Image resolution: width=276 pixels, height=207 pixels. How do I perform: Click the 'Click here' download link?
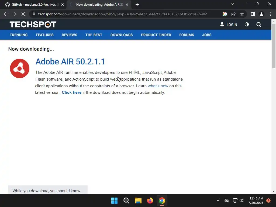tap(71, 92)
